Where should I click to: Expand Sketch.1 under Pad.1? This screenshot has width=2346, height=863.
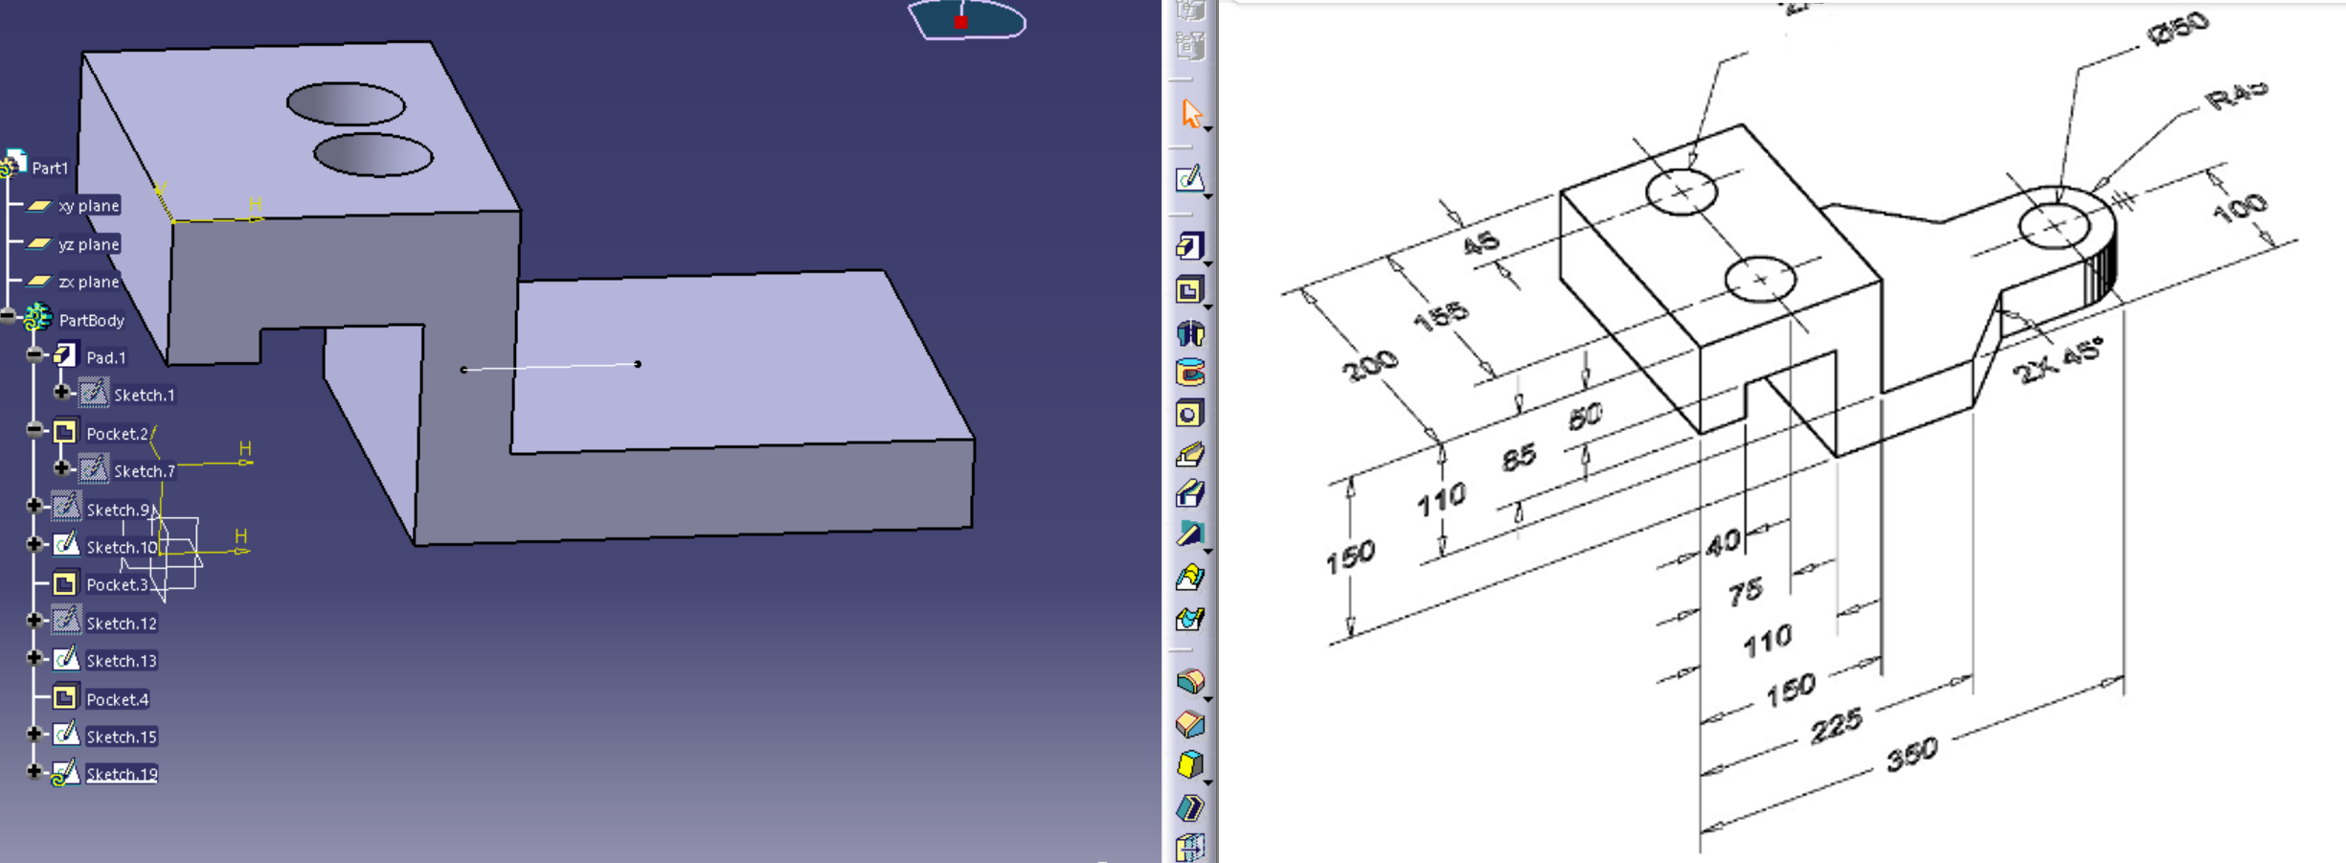click(63, 391)
